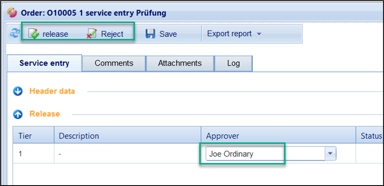384x186 pixels.
Task: Collapse the Release section arrow
Action: click(x=18, y=114)
